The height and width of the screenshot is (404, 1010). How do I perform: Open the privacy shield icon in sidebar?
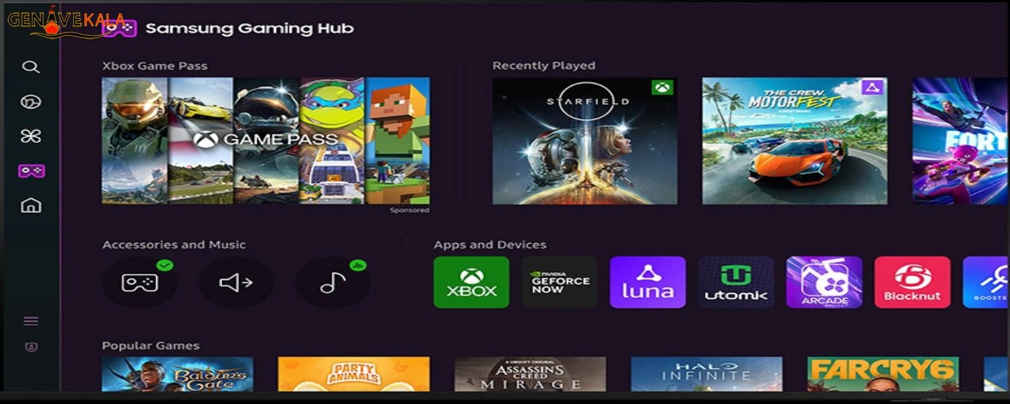point(31,347)
